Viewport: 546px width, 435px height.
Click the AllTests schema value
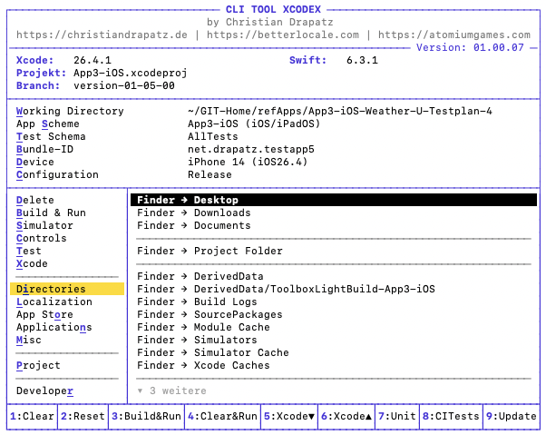[x=213, y=136]
